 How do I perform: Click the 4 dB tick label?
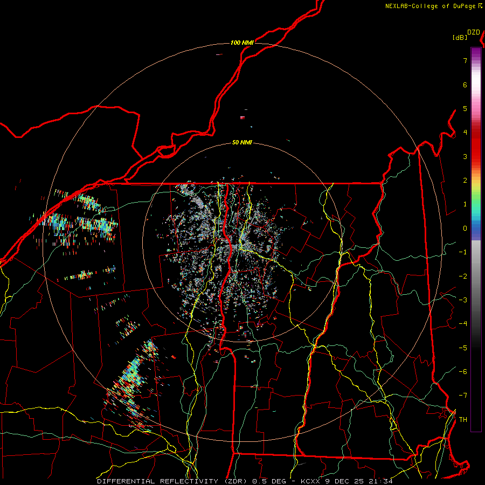tap(465, 133)
